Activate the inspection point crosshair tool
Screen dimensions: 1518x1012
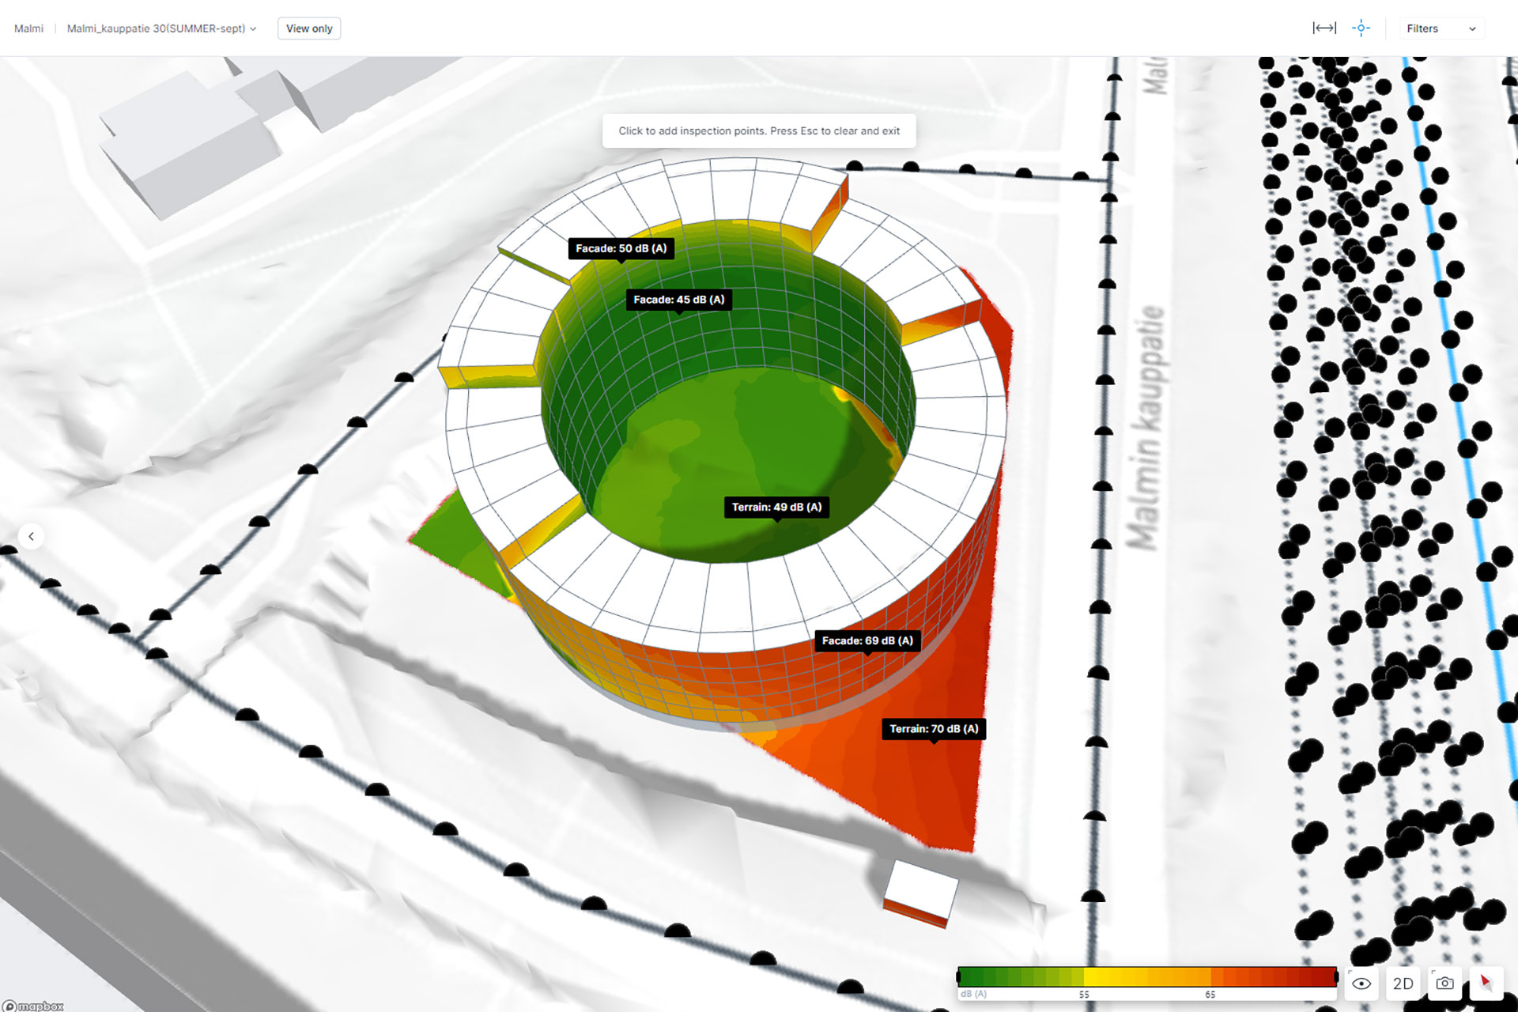[1361, 28]
